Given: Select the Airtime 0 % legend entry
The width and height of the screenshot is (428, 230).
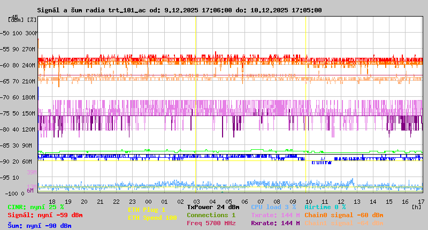Looking at the screenshot, I should pos(325,207).
